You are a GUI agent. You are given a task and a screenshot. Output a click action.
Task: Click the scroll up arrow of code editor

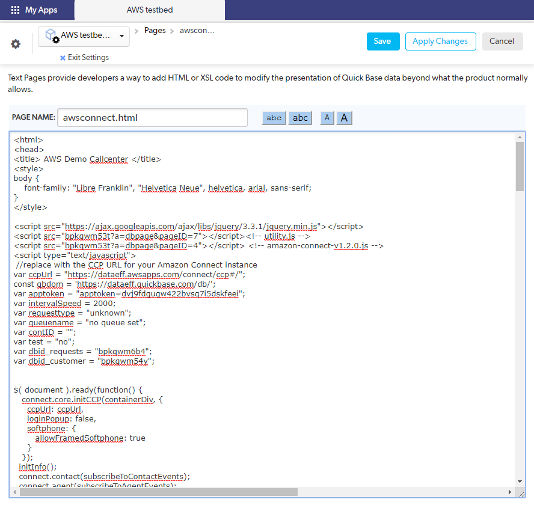(x=520, y=137)
